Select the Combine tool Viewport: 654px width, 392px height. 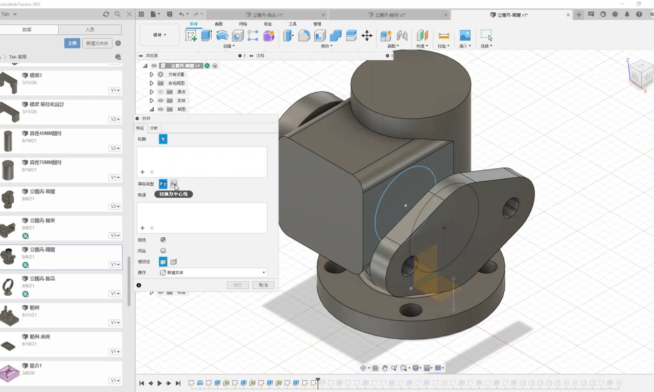click(x=336, y=35)
